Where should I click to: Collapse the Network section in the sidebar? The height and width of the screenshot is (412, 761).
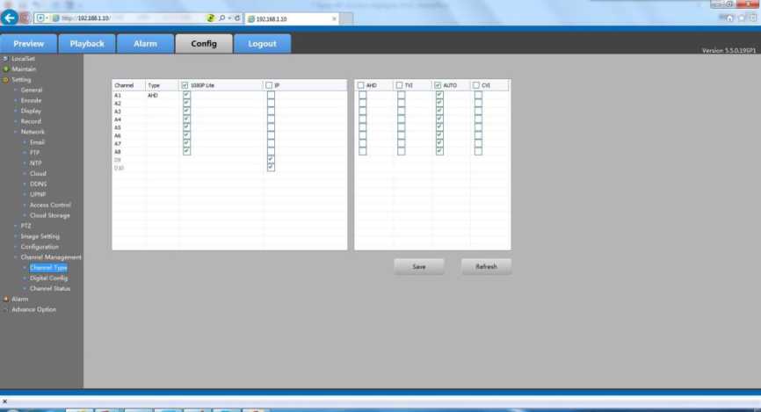(16, 132)
